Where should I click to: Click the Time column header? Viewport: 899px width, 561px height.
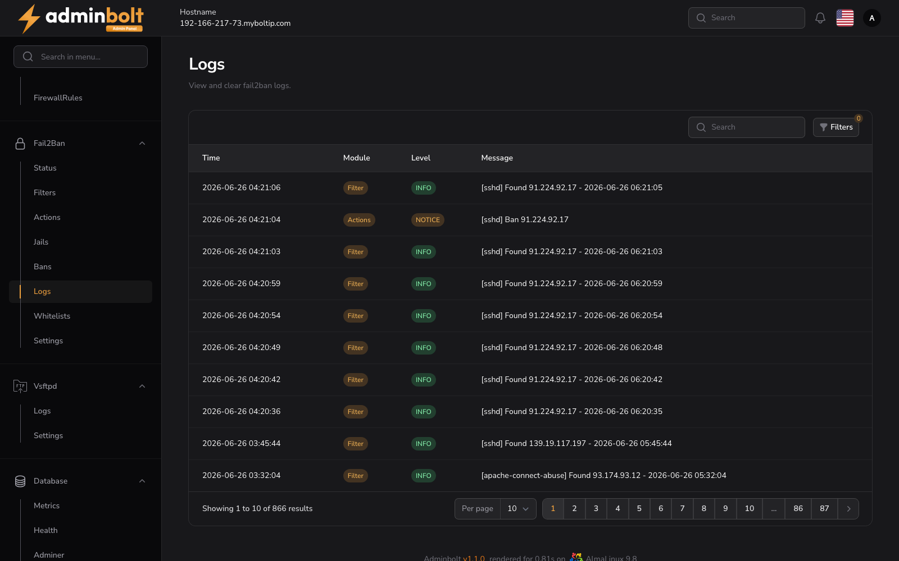pyautogui.click(x=211, y=158)
